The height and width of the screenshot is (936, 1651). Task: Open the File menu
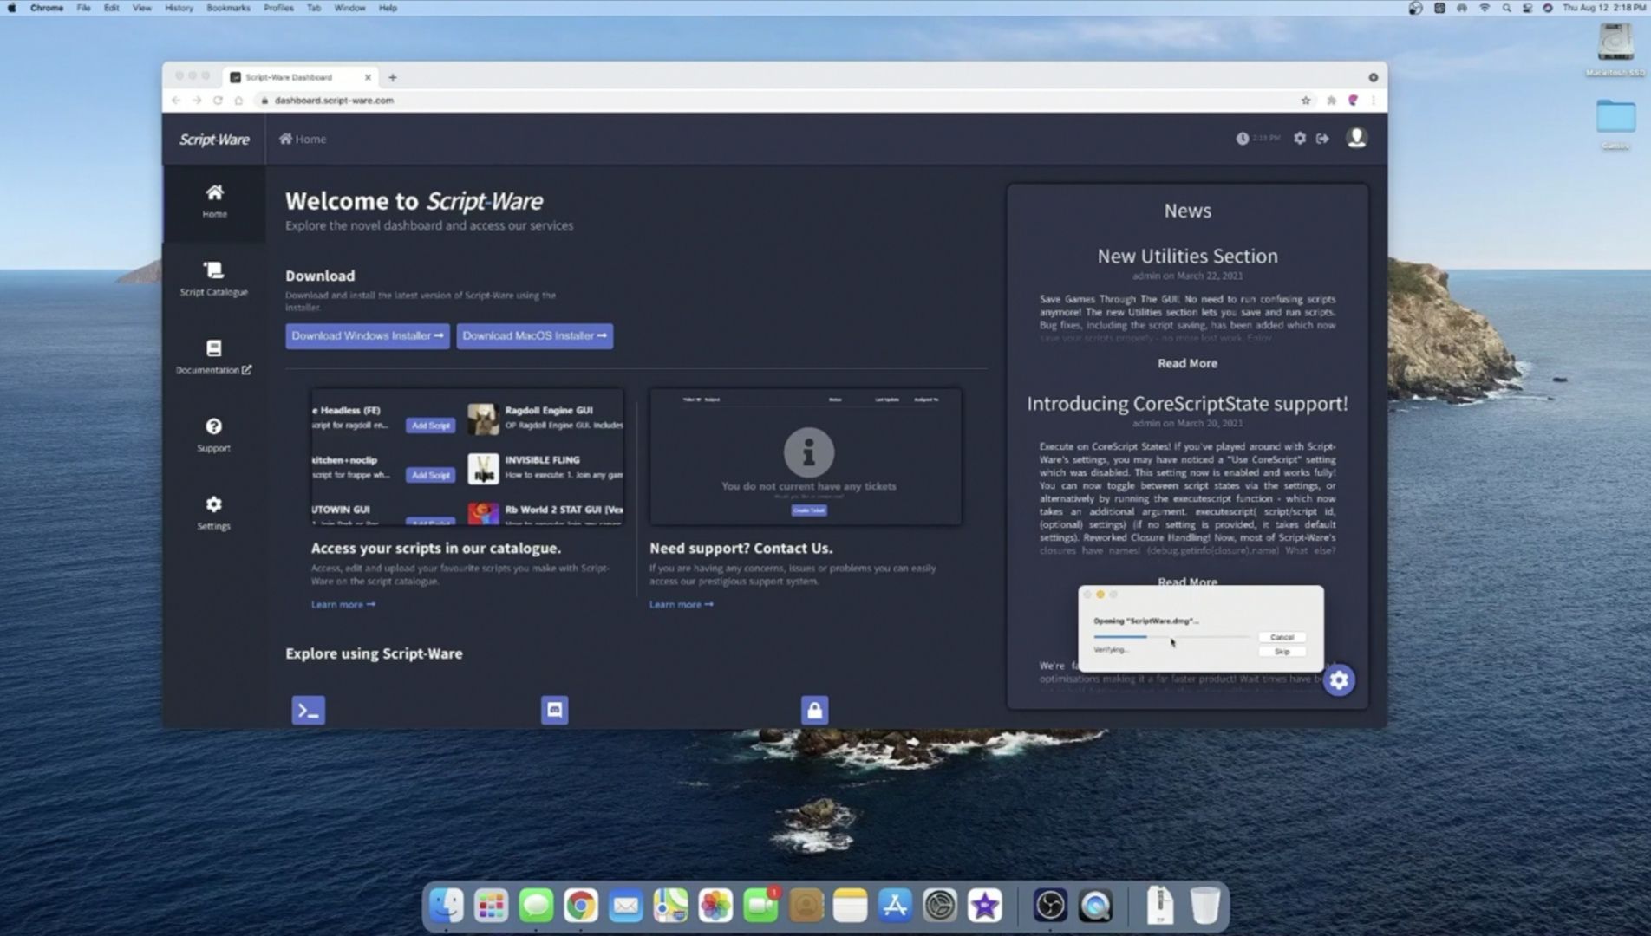click(x=83, y=8)
